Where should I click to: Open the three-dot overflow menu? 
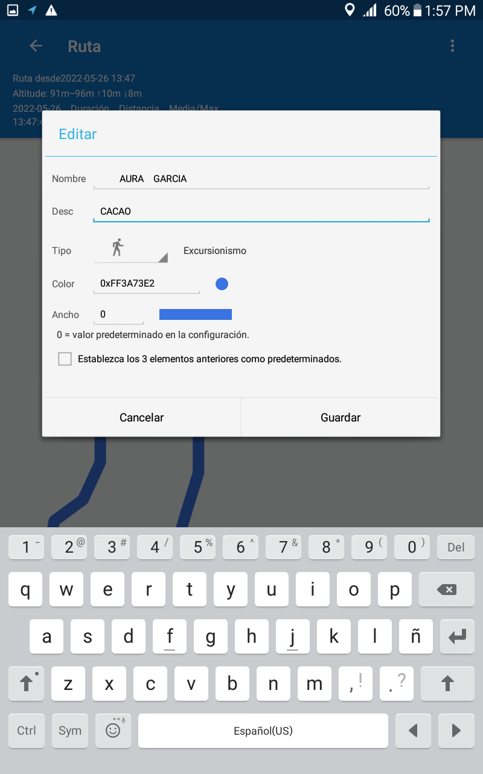[x=452, y=46]
